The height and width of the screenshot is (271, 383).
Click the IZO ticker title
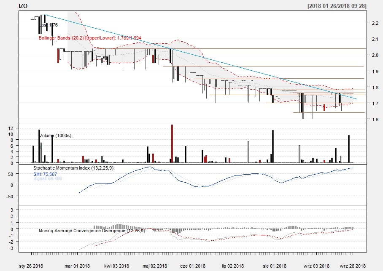(23, 6)
